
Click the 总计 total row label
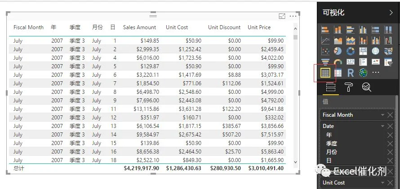(x=19, y=168)
